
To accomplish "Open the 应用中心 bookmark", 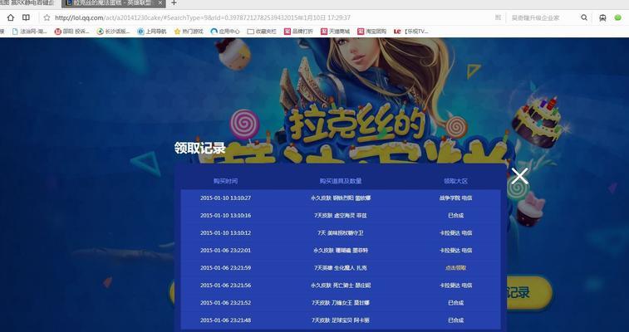I will tap(225, 32).
